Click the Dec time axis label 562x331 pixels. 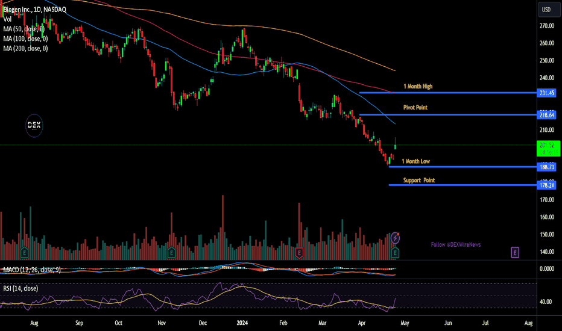pyautogui.click(x=203, y=323)
